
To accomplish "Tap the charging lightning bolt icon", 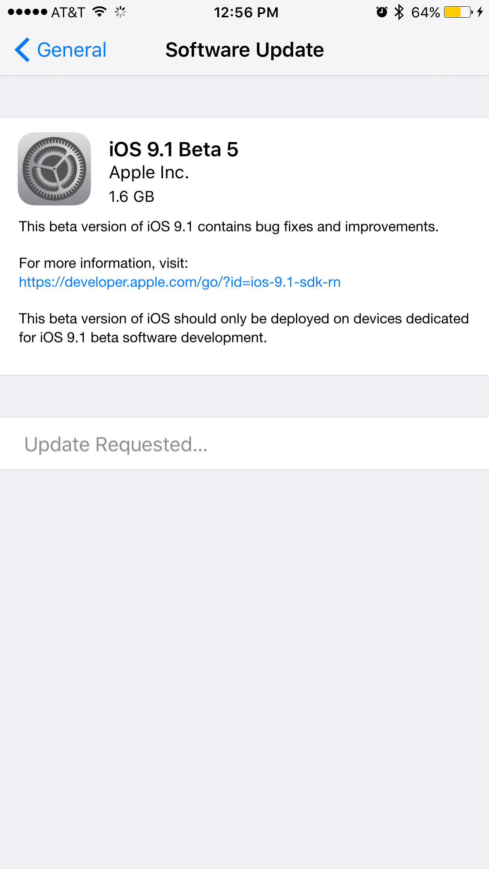I will pyautogui.click(x=480, y=12).
